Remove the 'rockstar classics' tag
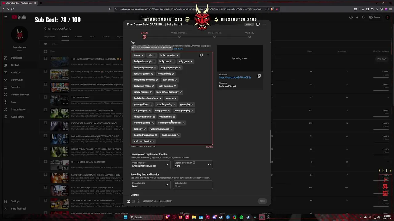The image size is (394, 221). [x=153, y=141]
